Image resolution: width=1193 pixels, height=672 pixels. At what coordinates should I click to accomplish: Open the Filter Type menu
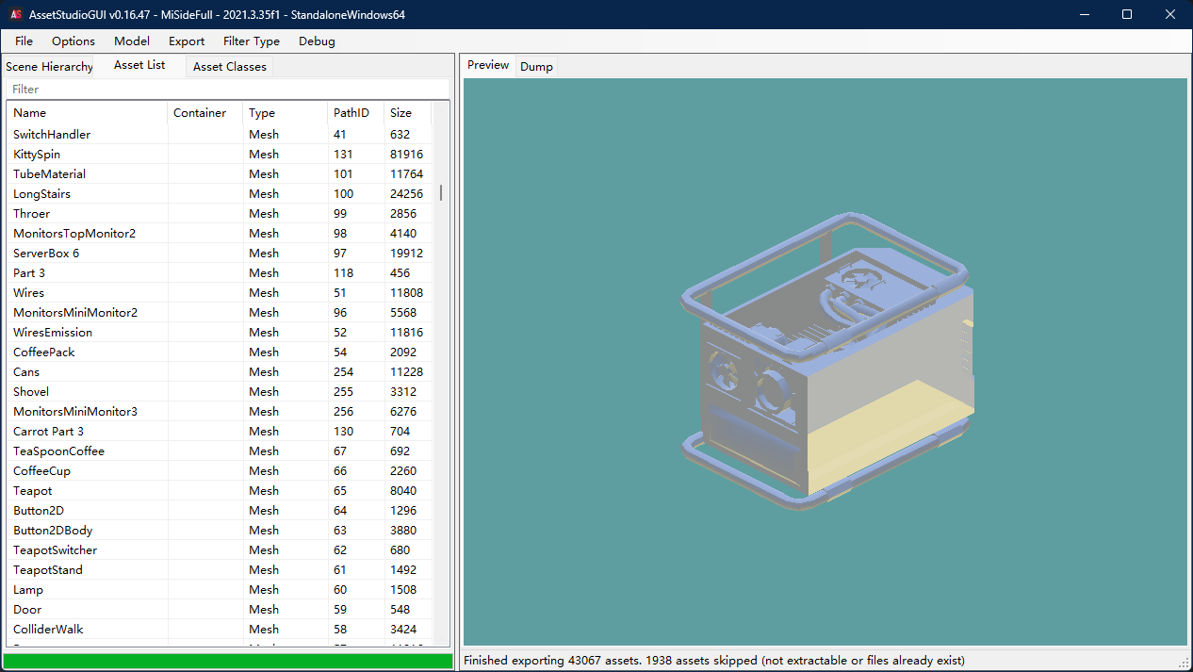pos(251,41)
